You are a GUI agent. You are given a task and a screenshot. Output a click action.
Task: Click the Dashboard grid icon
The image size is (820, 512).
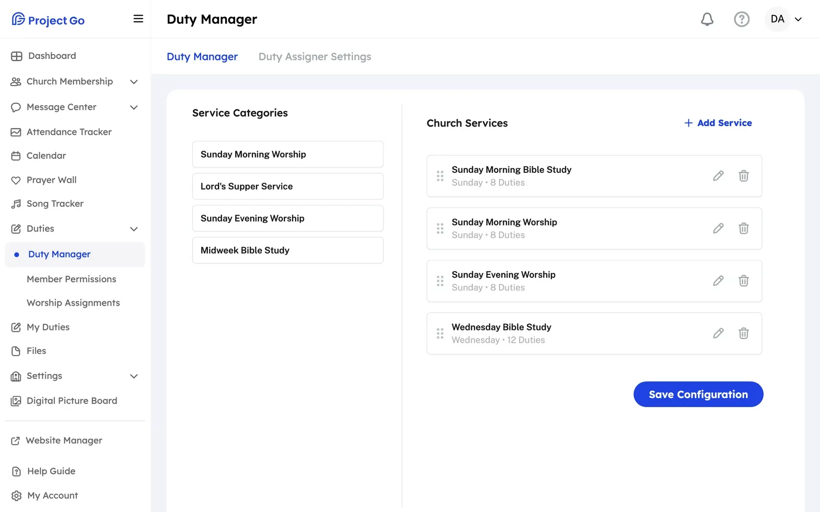(16, 56)
